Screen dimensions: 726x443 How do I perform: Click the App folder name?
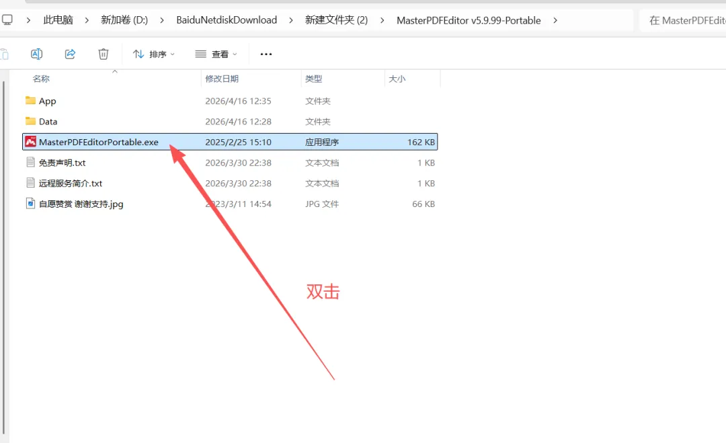47,101
